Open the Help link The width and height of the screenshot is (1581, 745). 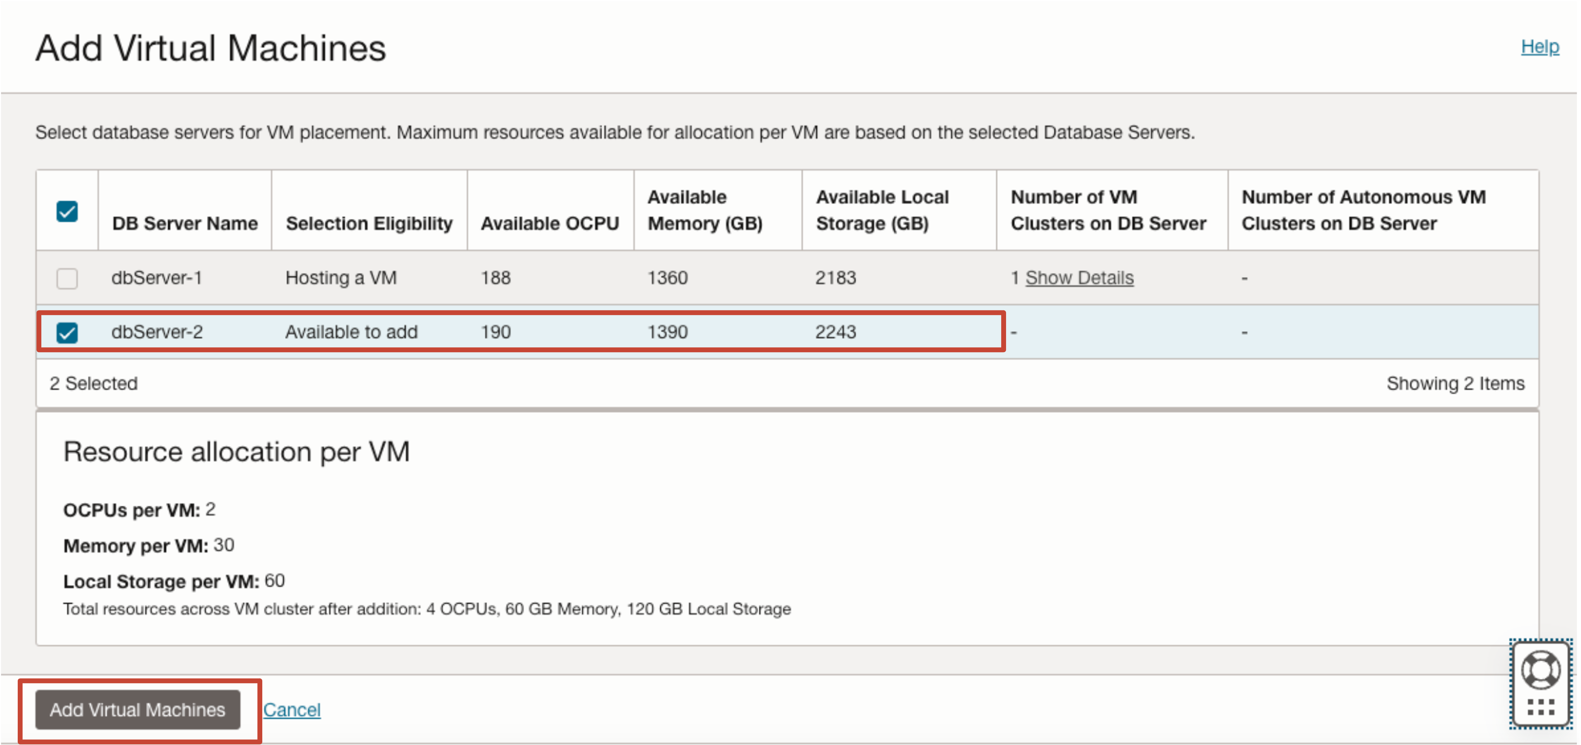coord(1539,47)
